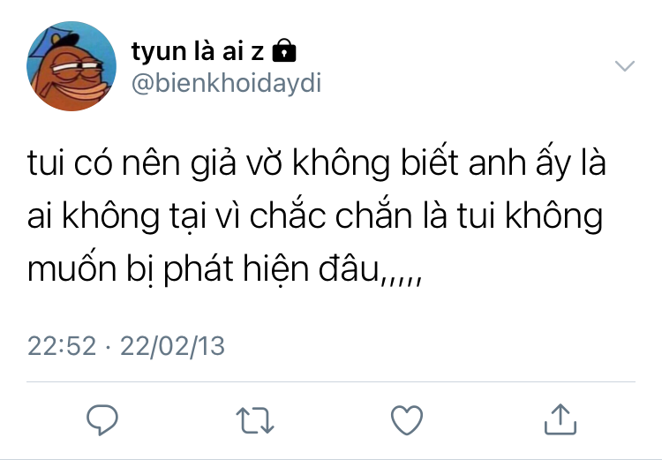Screen dimensions: 662x460
Task: Open the share icon at bottom right
Action: [560, 419]
